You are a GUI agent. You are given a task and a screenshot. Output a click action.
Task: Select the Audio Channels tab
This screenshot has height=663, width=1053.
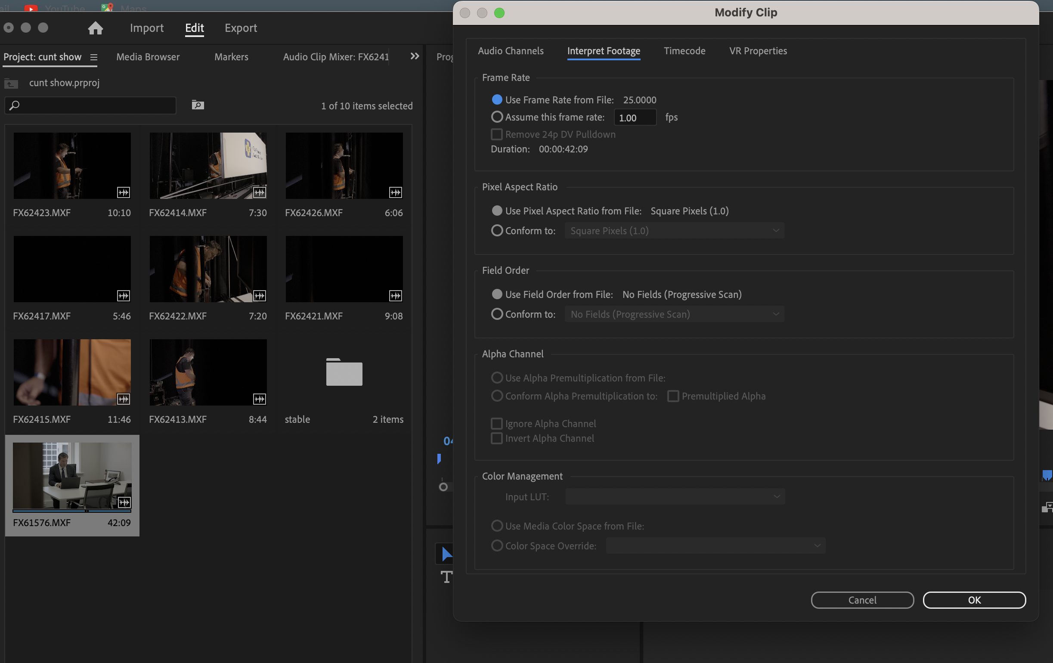coord(511,50)
